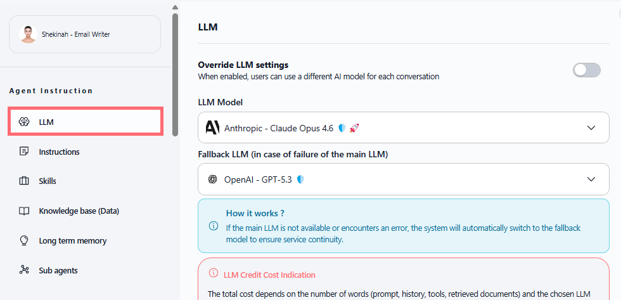Click the Anthropic logo in LLM Model field

[x=212, y=128]
